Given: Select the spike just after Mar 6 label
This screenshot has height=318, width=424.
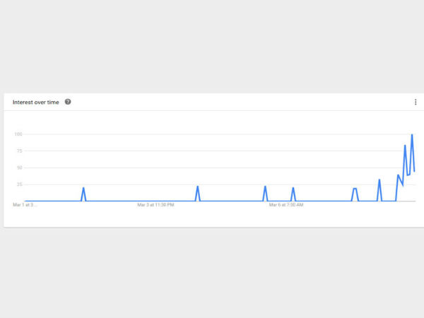Looking at the screenshot, I should pyautogui.click(x=293, y=188).
